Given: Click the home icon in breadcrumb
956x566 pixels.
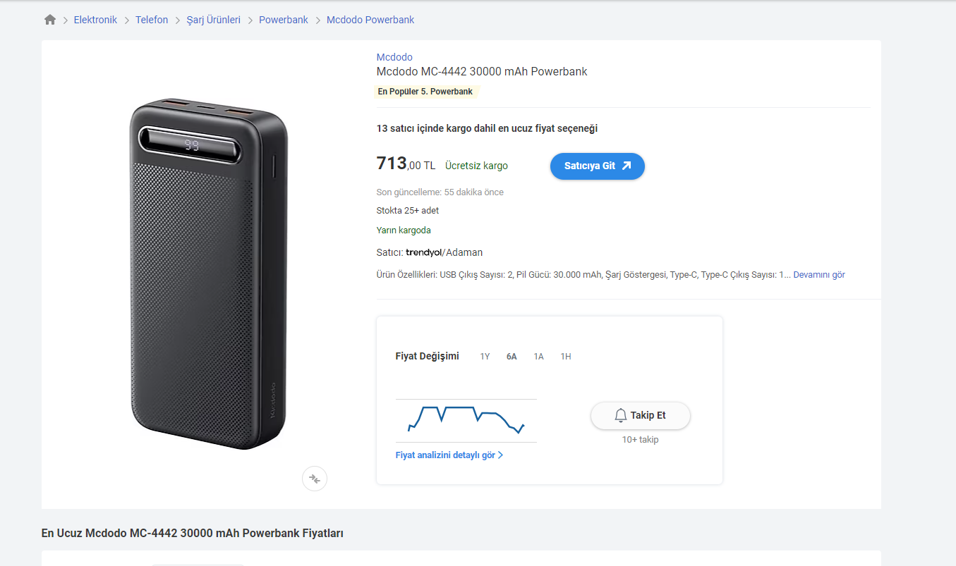Looking at the screenshot, I should [x=49, y=20].
